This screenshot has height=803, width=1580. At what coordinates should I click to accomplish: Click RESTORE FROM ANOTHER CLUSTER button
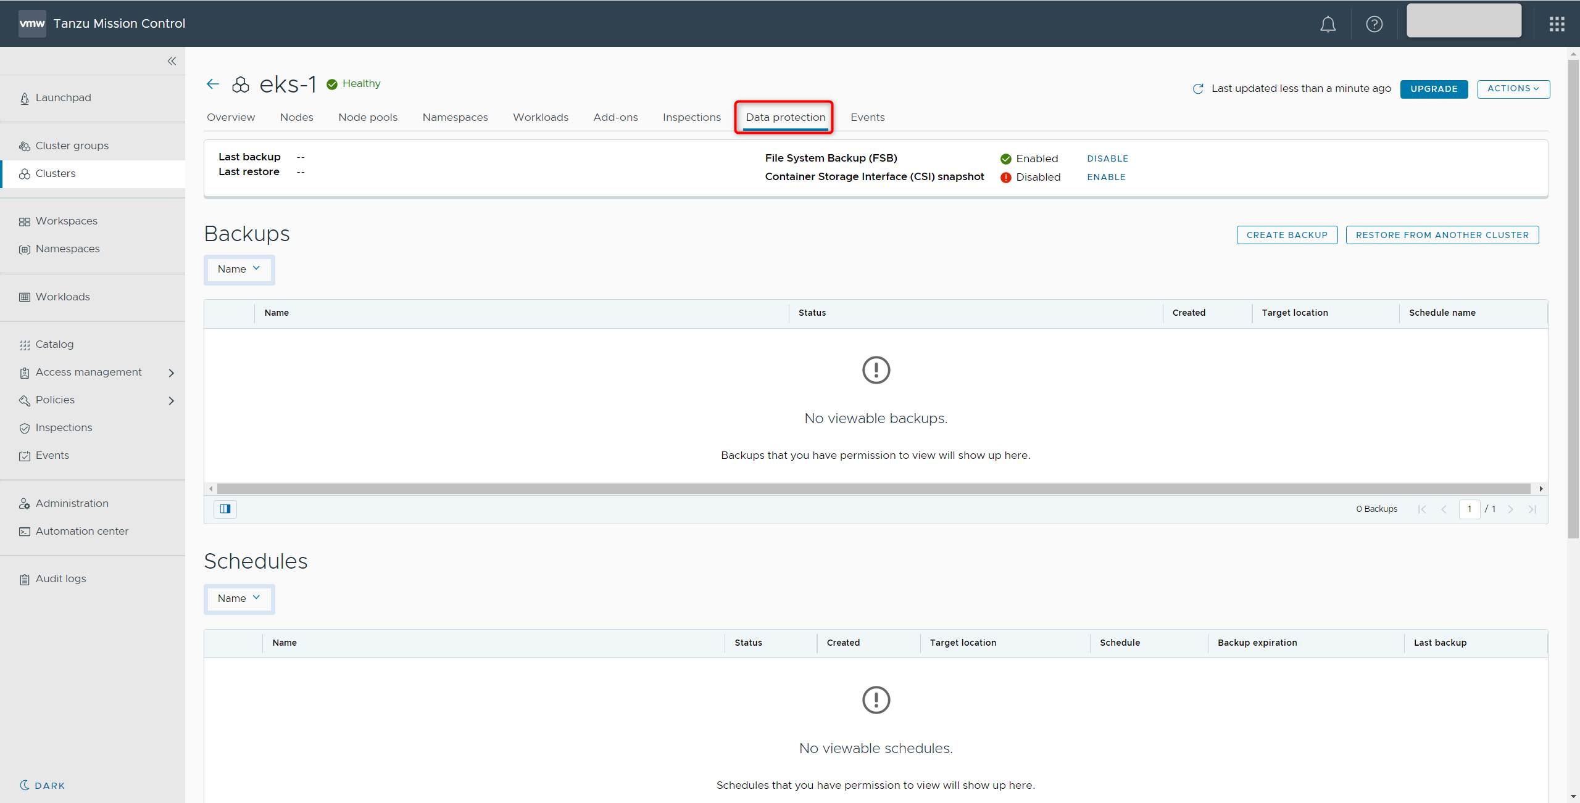point(1442,235)
